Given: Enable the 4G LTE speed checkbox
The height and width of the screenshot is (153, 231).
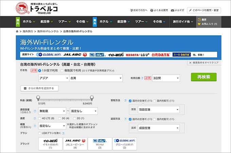Looking at the screenshot, I should [x=40, y=118].
